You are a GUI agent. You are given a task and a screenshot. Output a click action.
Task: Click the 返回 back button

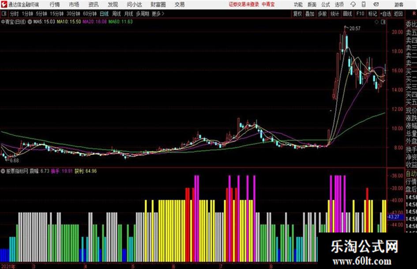398,14
